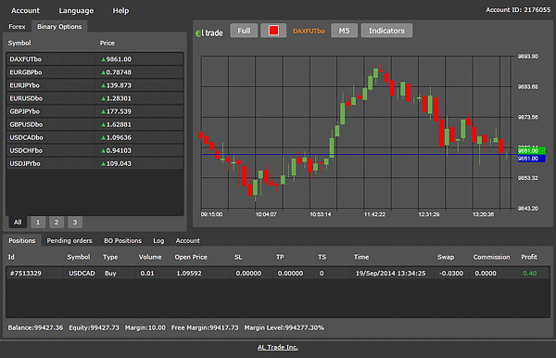
Task: Go to symbol page 2
Action: (x=57, y=222)
